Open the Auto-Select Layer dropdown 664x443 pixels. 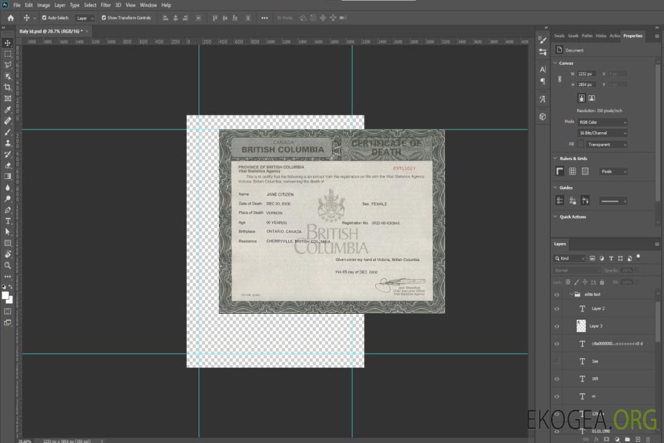(x=85, y=18)
